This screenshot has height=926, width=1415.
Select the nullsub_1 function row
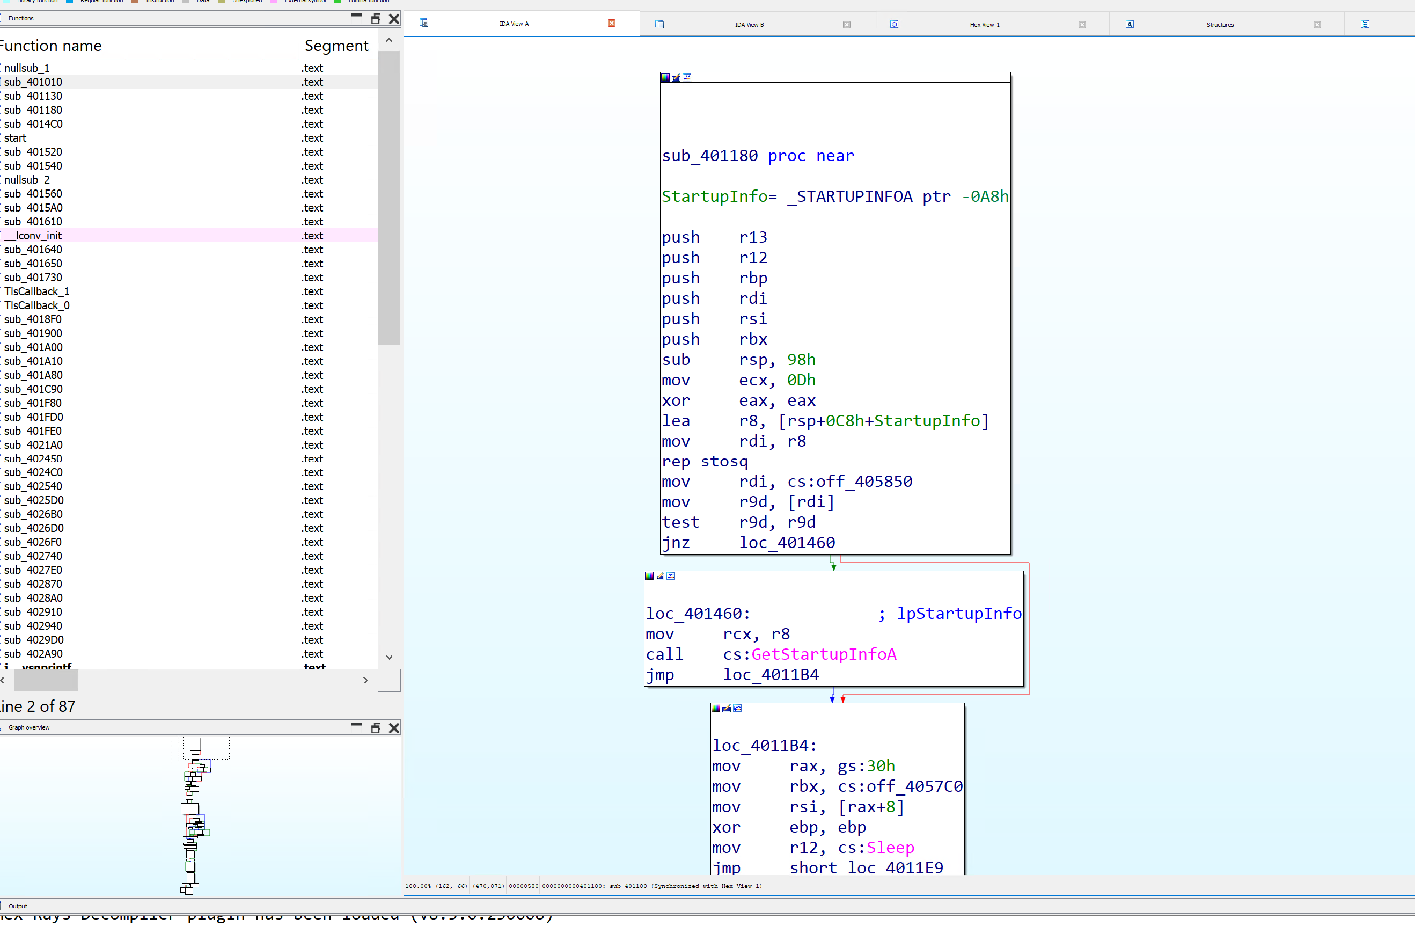click(x=188, y=68)
